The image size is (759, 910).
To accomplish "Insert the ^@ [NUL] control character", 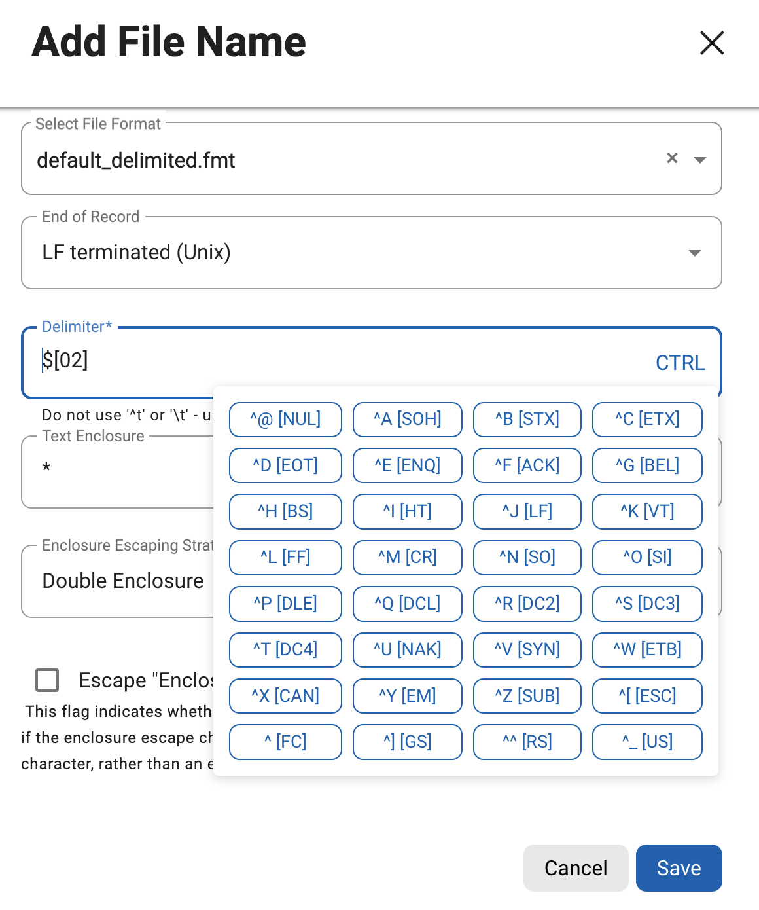I will pyautogui.click(x=285, y=419).
